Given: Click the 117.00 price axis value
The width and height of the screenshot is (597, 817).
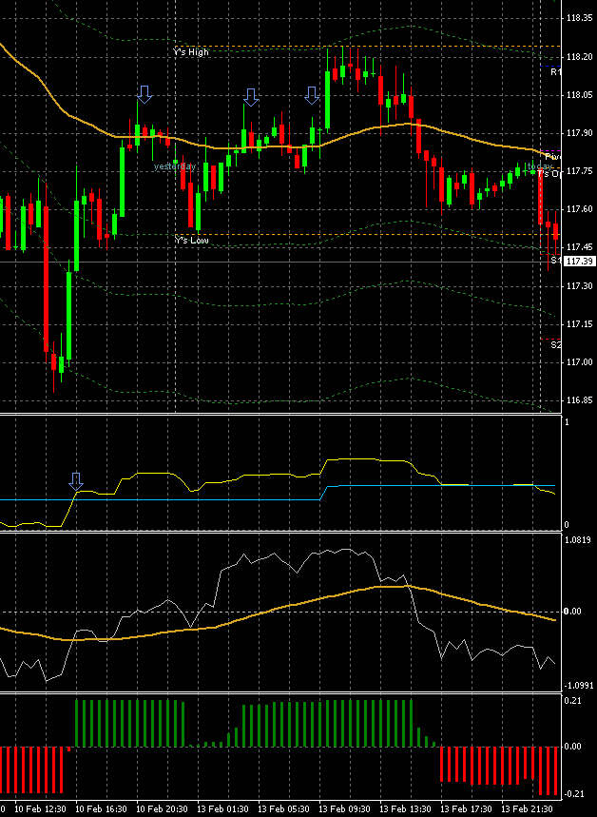Looking at the screenshot, I should point(579,362).
